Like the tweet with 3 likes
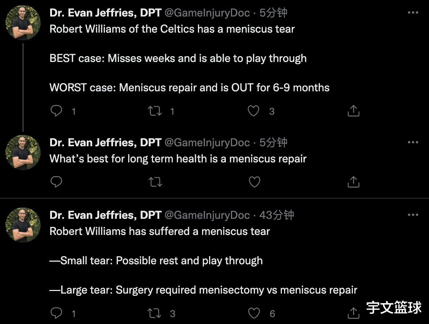This screenshot has width=429, height=324. coord(253,111)
